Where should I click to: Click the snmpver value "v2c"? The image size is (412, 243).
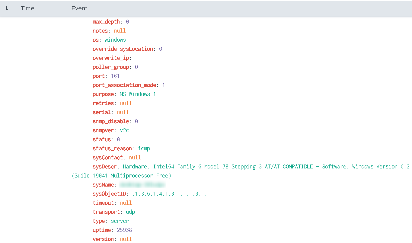pyautogui.click(x=124, y=130)
